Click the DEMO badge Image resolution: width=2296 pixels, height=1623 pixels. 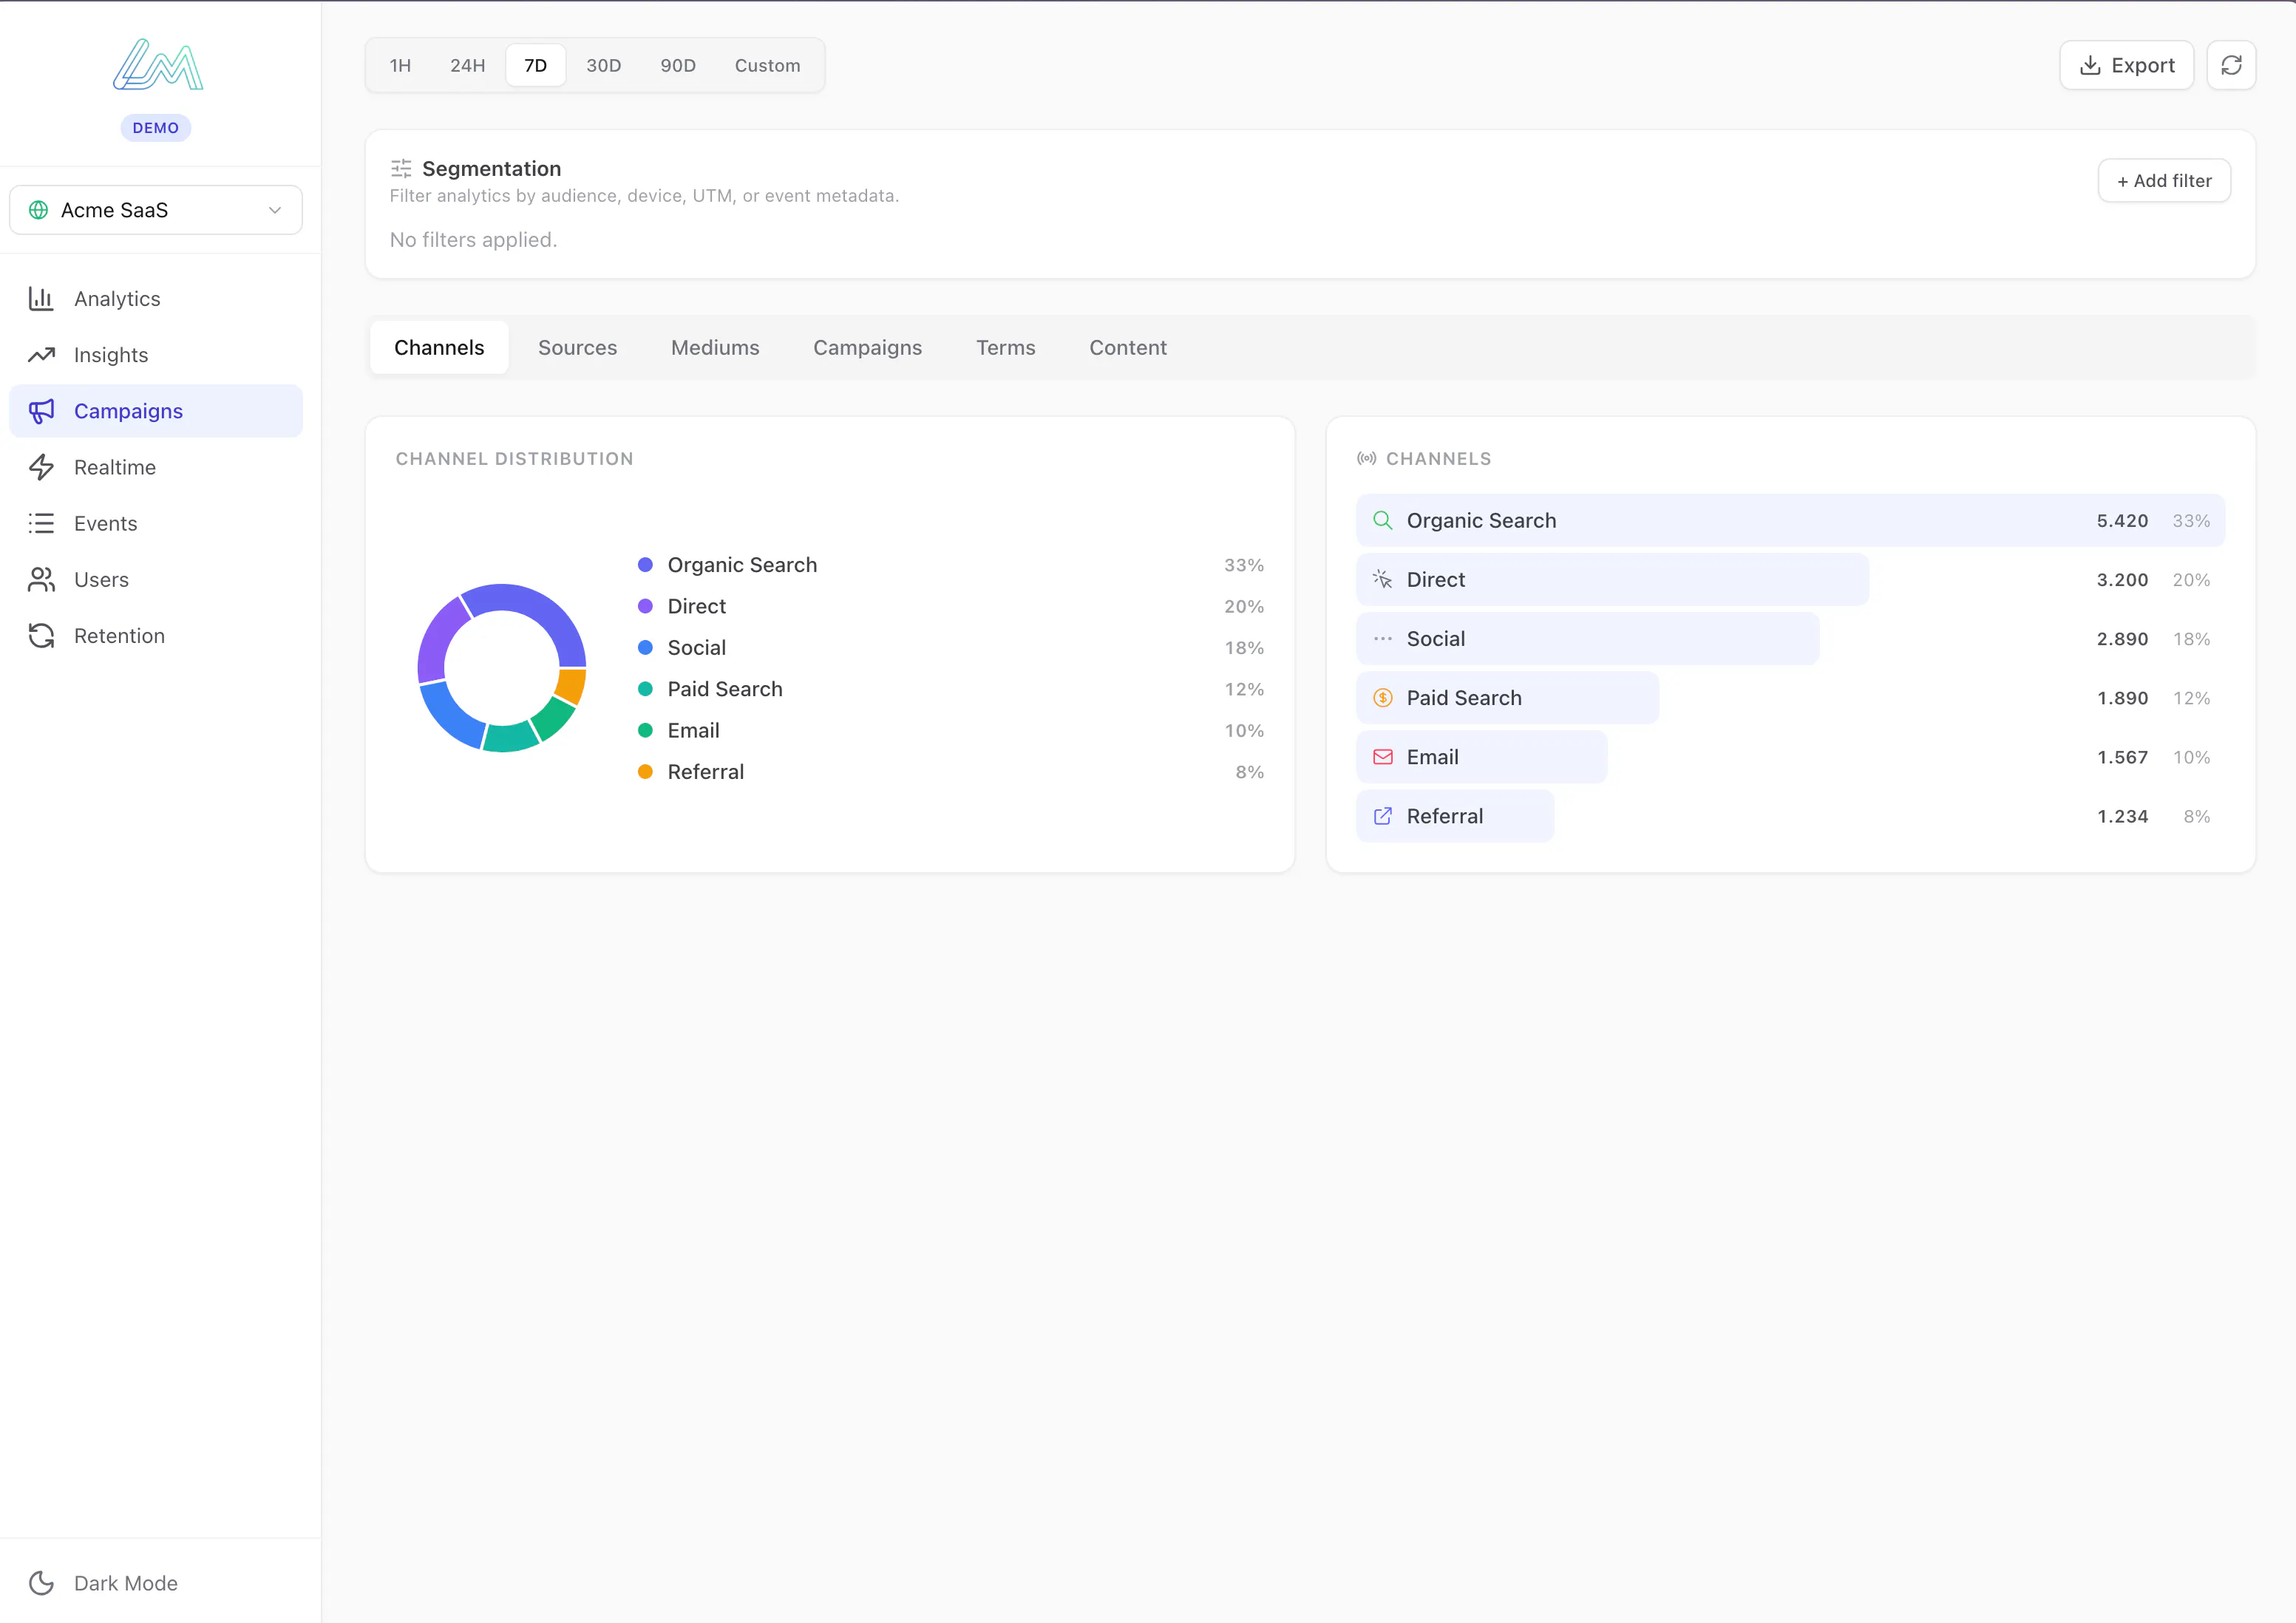pos(156,128)
